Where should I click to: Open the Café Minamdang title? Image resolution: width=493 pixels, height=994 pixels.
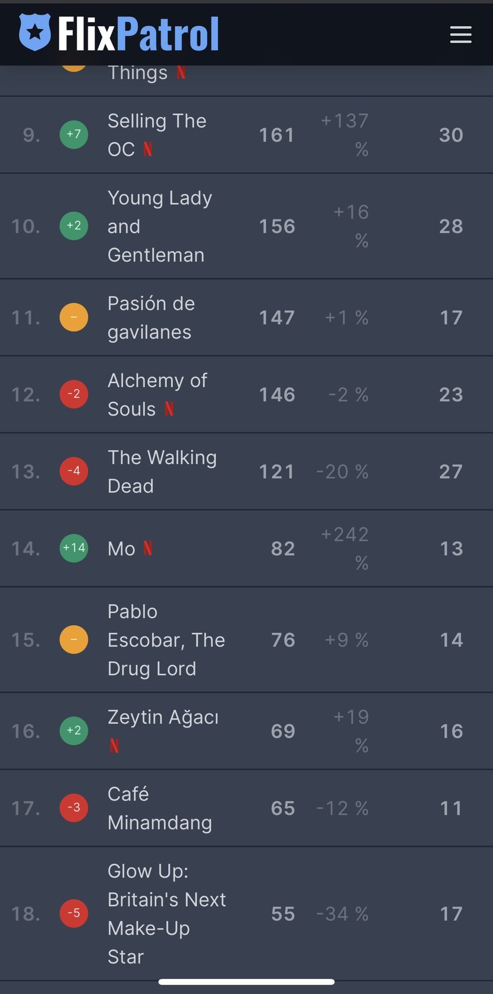159,808
